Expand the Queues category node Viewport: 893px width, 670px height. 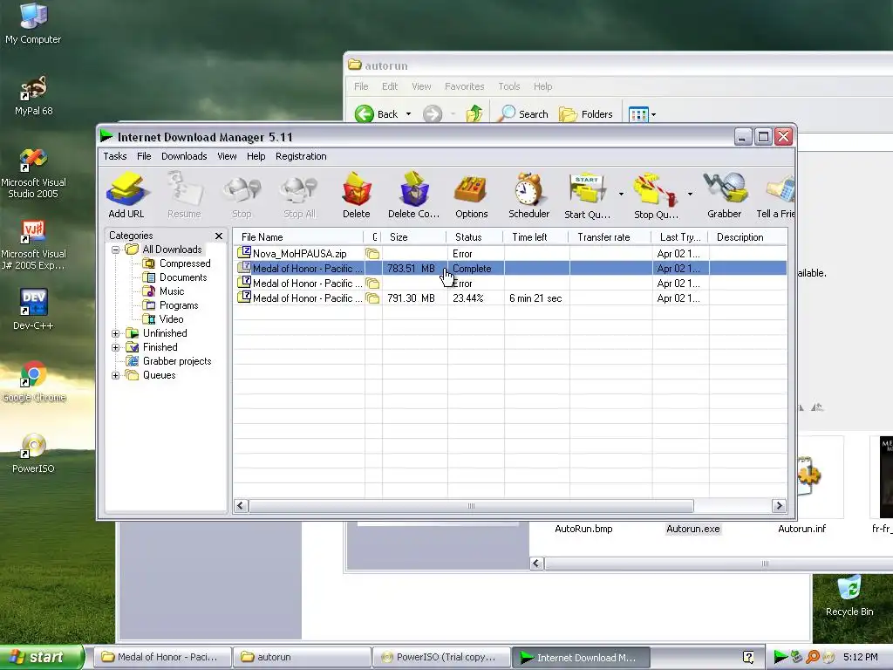pyautogui.click(x=116, y=375)
